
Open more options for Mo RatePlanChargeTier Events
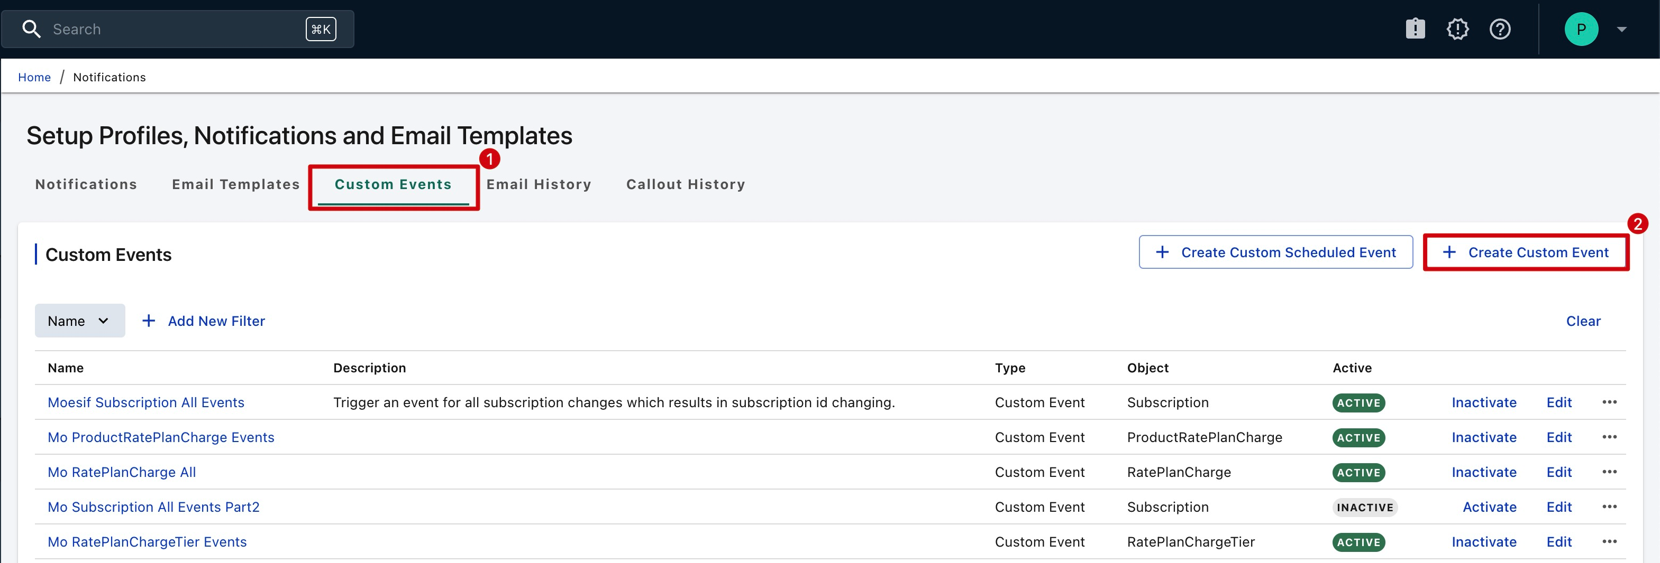(x=1609, y=542)
